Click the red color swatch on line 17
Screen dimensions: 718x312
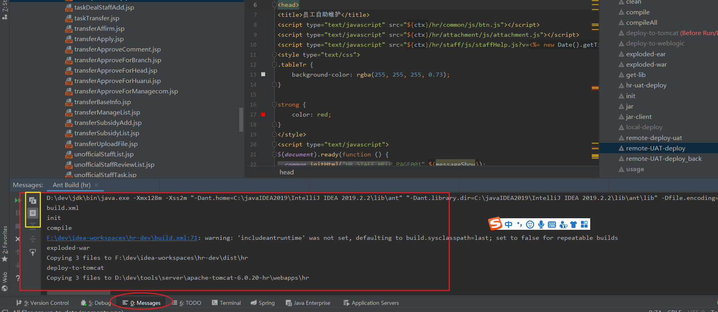click(x=263, y=115)
